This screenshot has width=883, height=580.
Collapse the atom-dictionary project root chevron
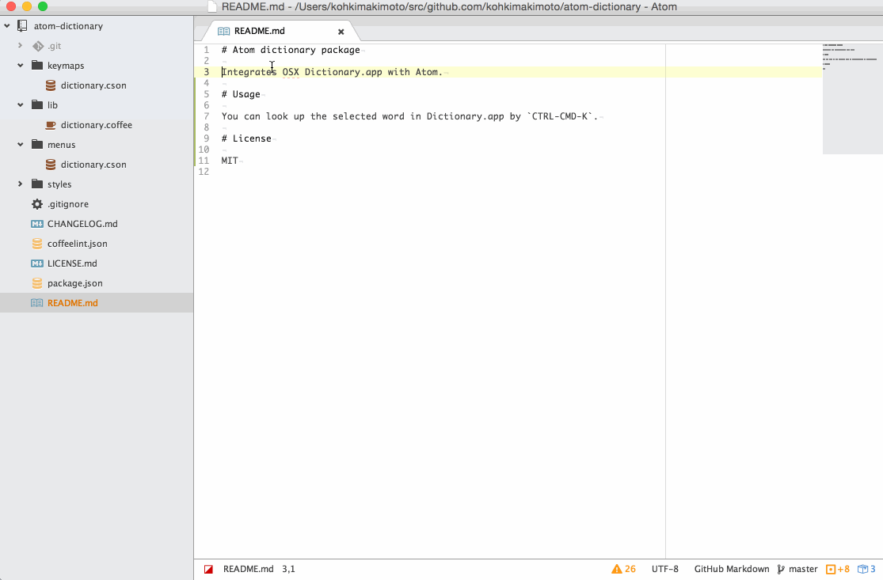(x=7, y=26)
